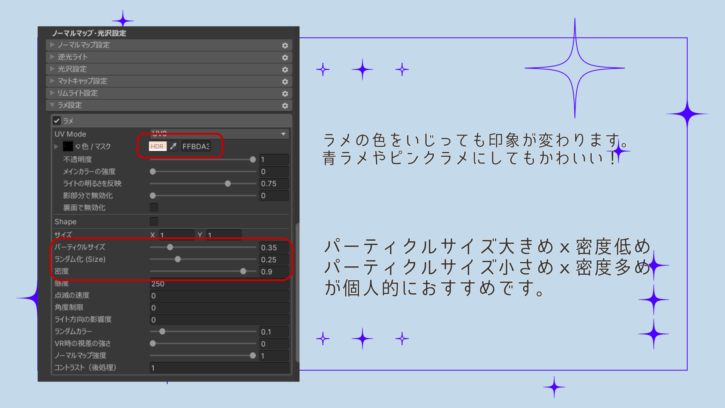The width and height of the screenshot is (725, 408).
Task: Click the black mask texture thumbnail
Action: (x=68, y=146)
